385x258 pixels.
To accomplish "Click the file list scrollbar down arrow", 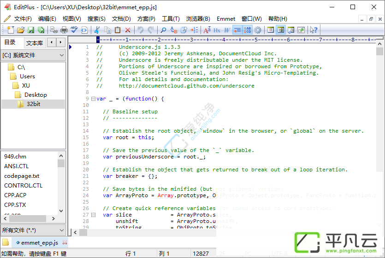I will tap(61, 211).
